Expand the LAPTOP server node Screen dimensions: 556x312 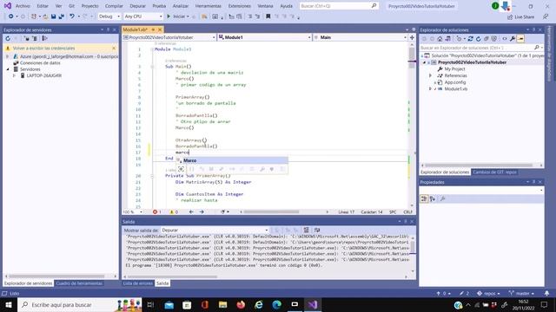(x=14, y=75)
